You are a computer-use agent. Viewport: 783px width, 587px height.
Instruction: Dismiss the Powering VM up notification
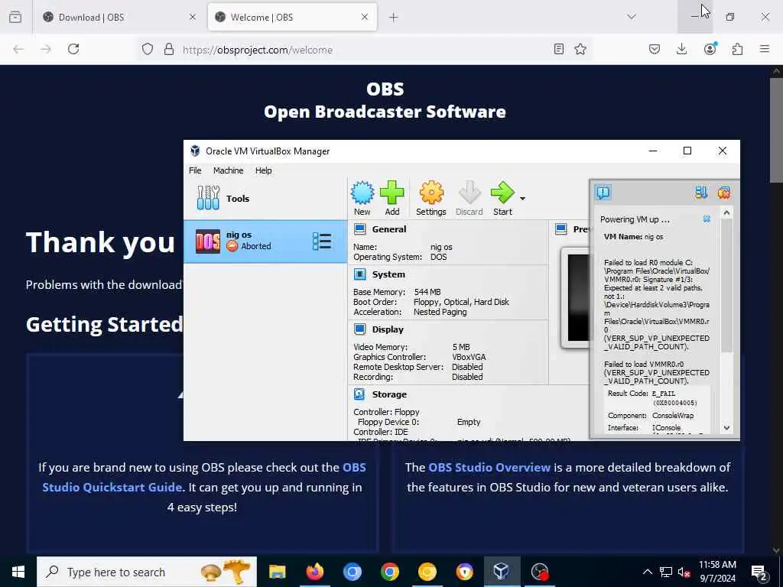tap(707, 219)
